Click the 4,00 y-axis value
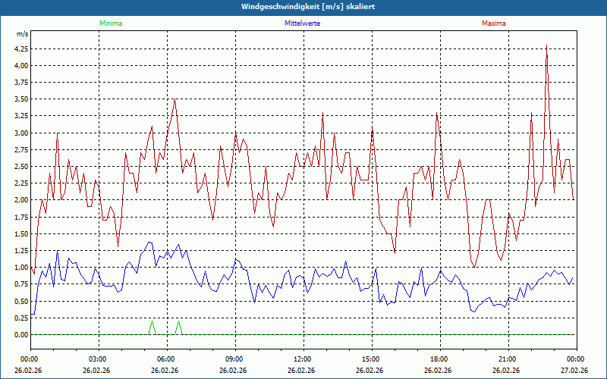 click(x=22, y=66)
